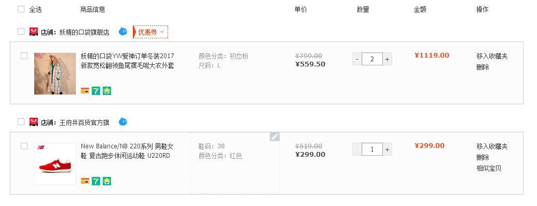Check the 王府井百货官方旗 store checkbox

[x=21, y=122]
